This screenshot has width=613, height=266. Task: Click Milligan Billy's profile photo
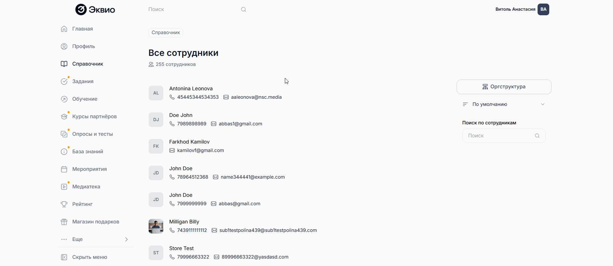click(x=156, y=226)
